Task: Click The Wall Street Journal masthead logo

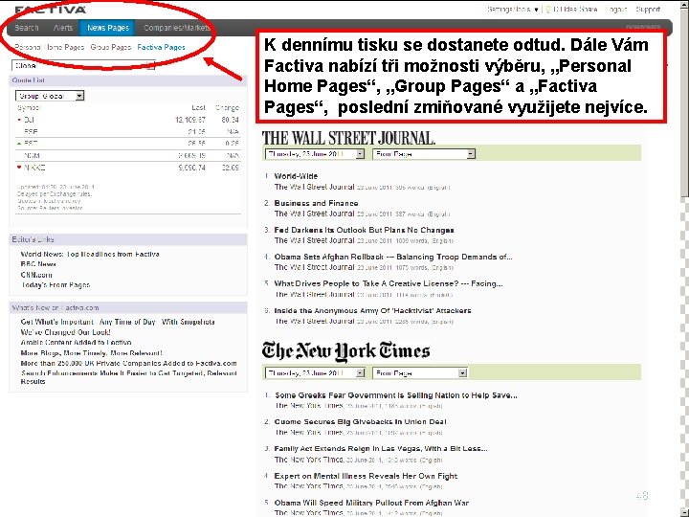Action: [x=348, y=138]
